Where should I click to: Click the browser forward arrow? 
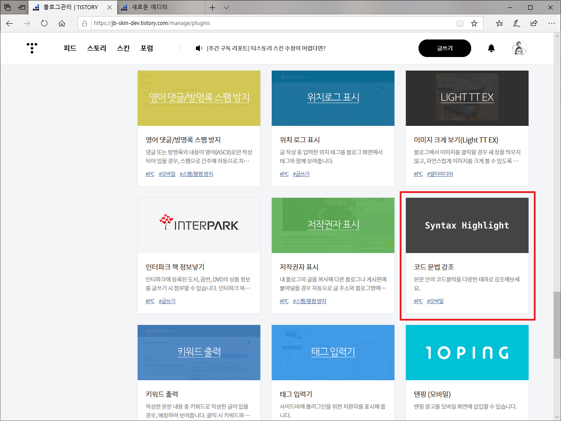(x=27, y=23)
